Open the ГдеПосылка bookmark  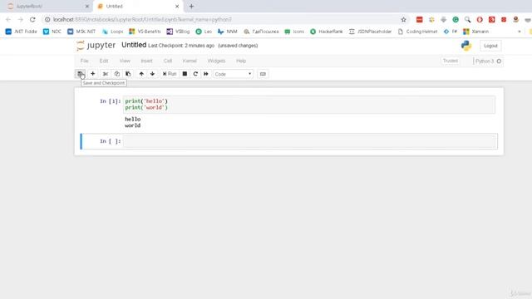click(261, 32)
